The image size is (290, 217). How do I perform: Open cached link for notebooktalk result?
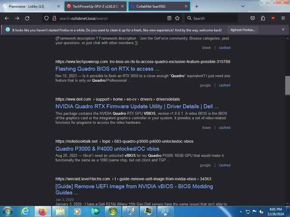tap(225, 165)
